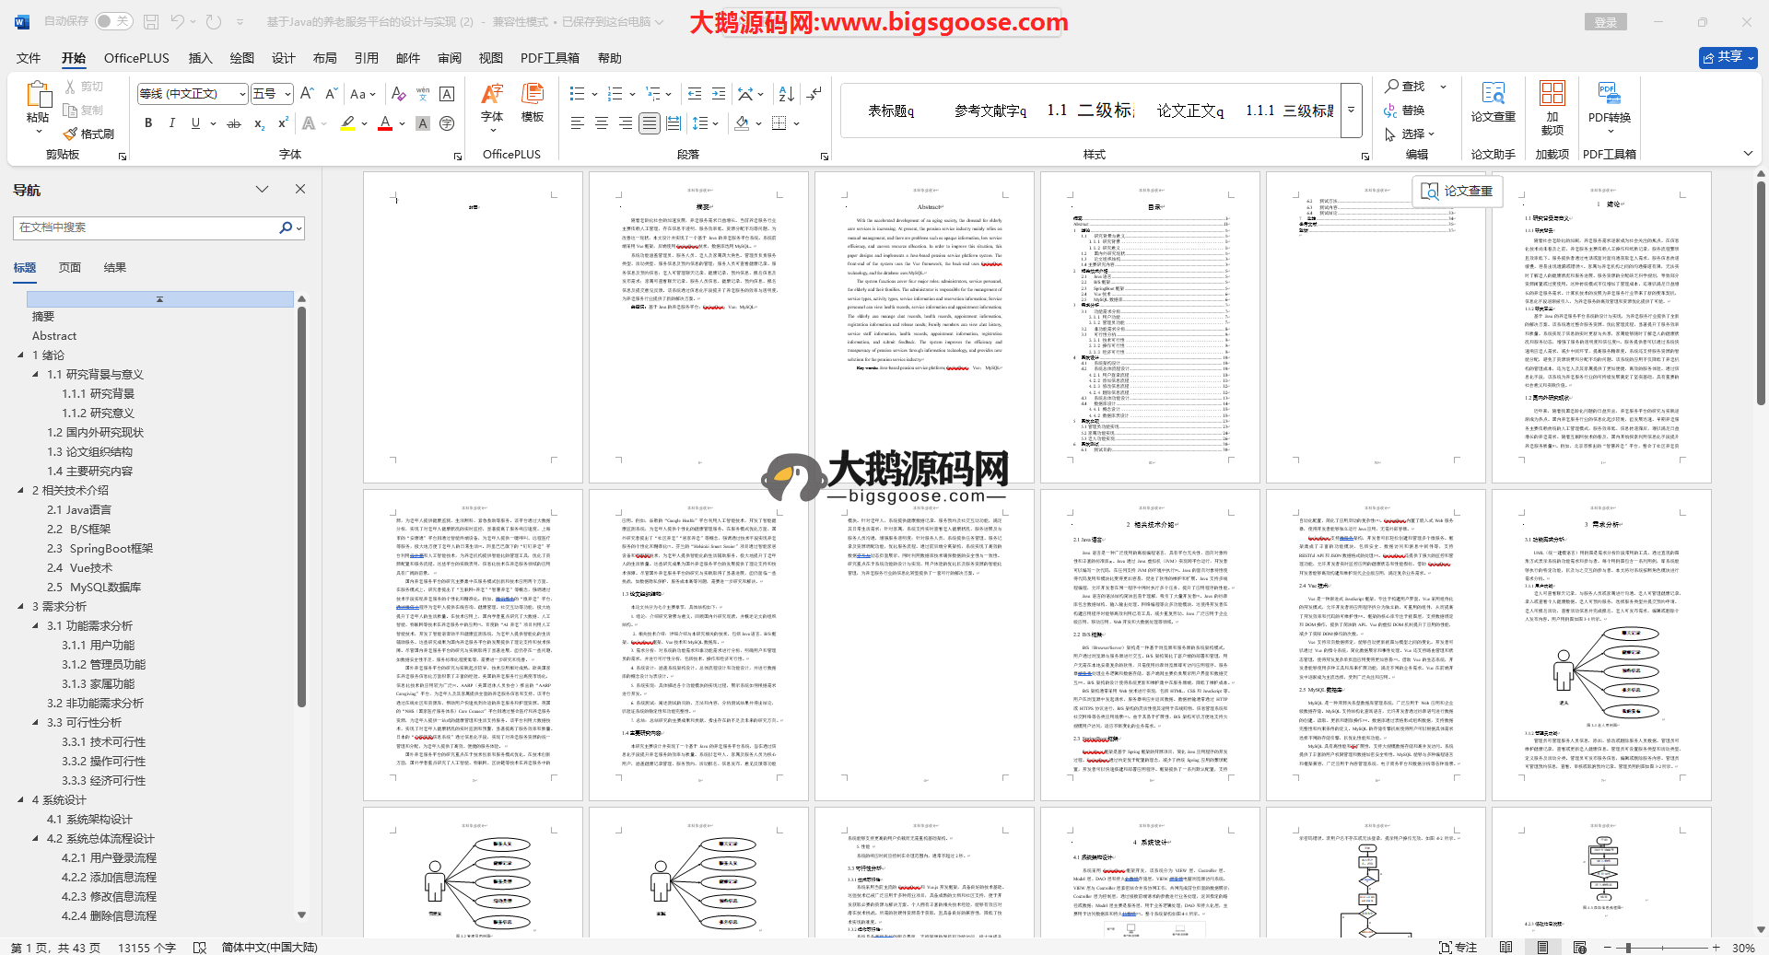Click the navigation document search field
Viewport: 1769px width, 955px height.
[147, 227]
